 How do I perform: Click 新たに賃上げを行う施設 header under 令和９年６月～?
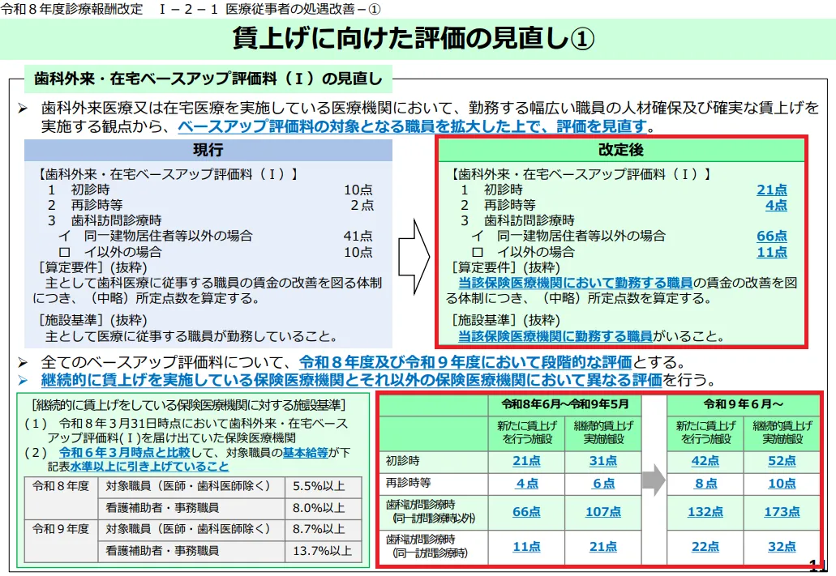click(705, 433)
